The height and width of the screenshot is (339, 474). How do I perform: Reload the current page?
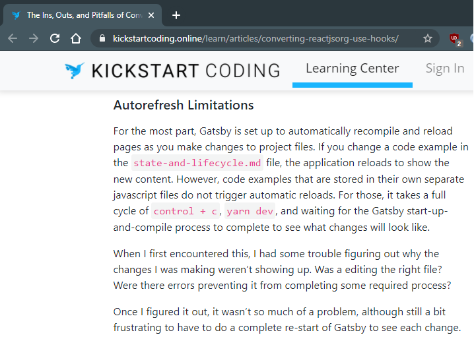coord(55,38)
